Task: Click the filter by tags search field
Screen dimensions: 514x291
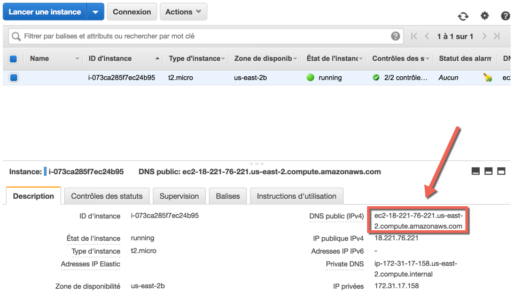Action: tap(203, 36)
